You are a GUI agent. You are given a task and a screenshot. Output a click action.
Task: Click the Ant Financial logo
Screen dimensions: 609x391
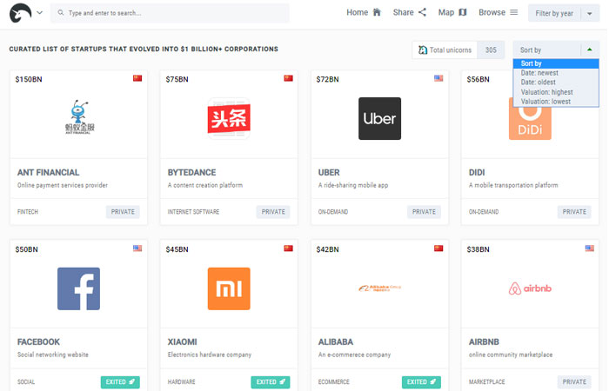coord(78,119)
